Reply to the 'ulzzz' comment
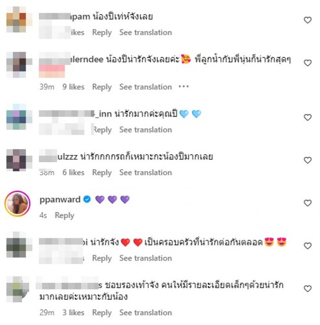Image resolution: width=320 pixels, height=325 pixels. point(102,172)
